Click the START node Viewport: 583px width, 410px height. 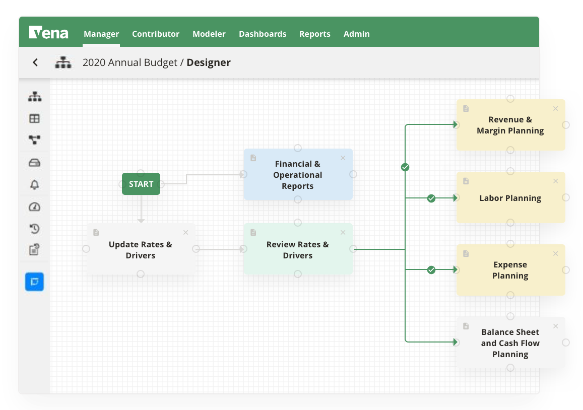141,184
